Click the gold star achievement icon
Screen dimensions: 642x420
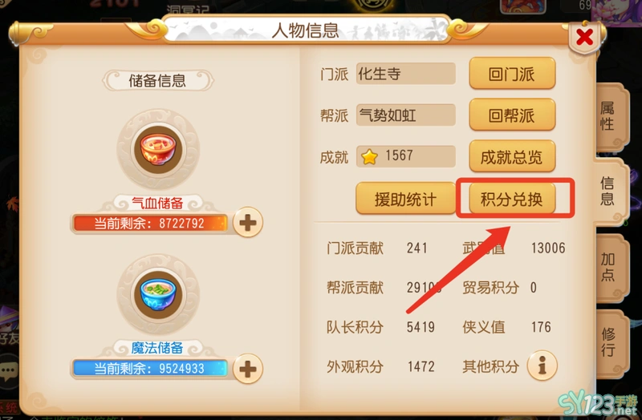369,156
